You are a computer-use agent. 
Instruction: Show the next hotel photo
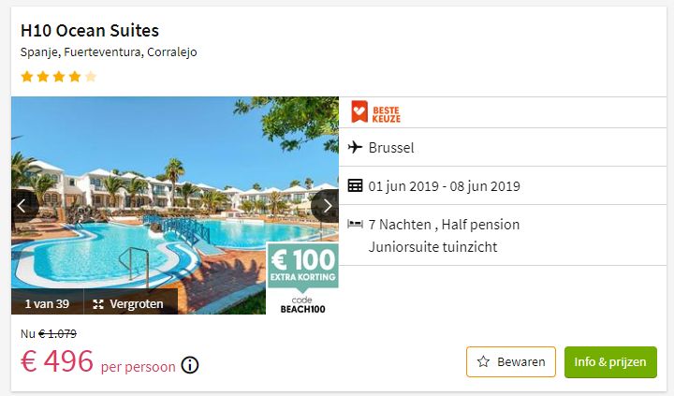(x=327, y=206)
